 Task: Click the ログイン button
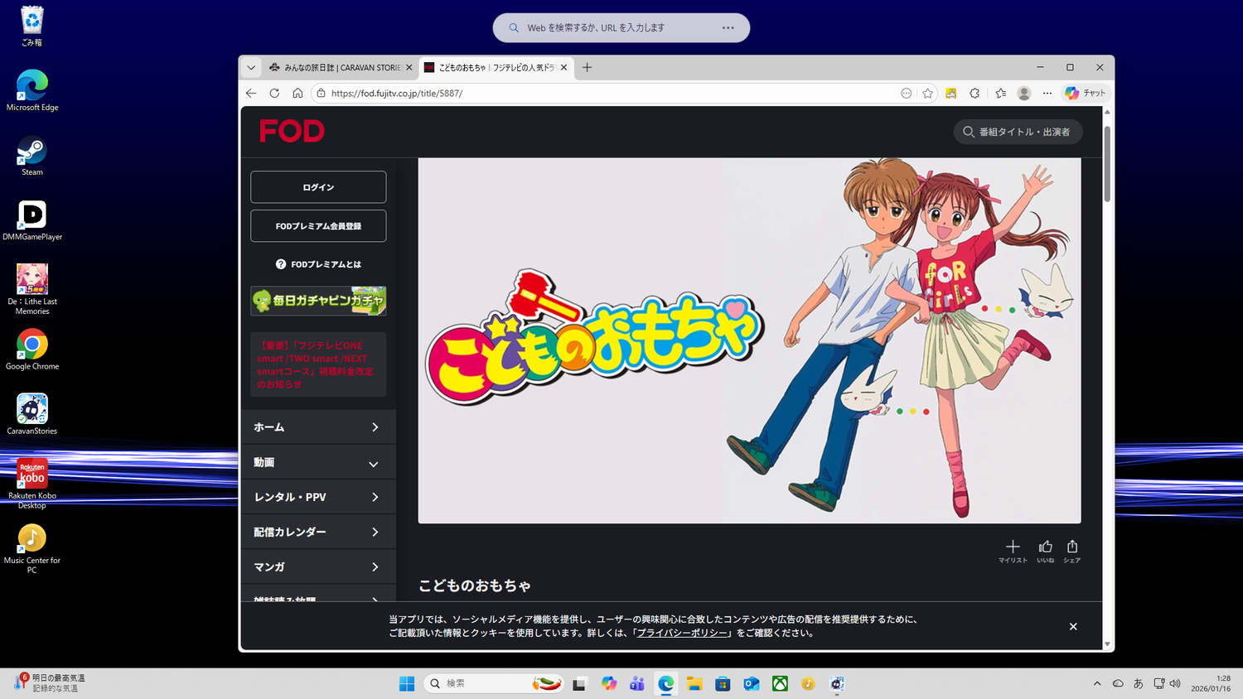coord(318,187)
